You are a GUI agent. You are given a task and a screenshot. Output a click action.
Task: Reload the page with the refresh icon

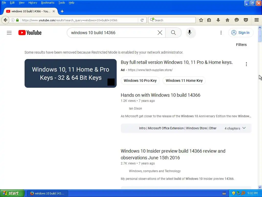(142, 20)
